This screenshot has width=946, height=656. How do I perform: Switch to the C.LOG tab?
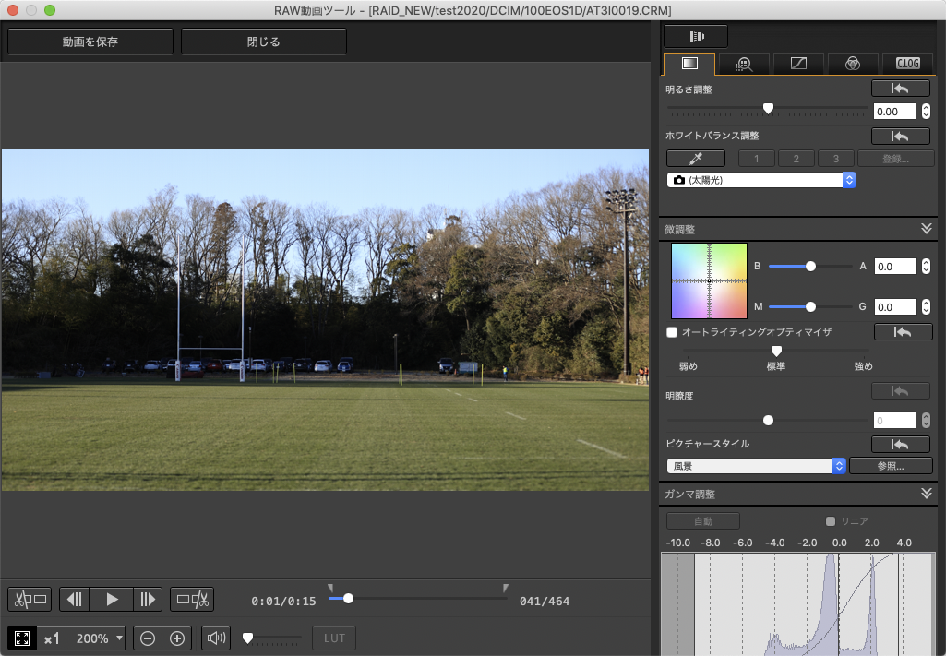coord(907,64)
